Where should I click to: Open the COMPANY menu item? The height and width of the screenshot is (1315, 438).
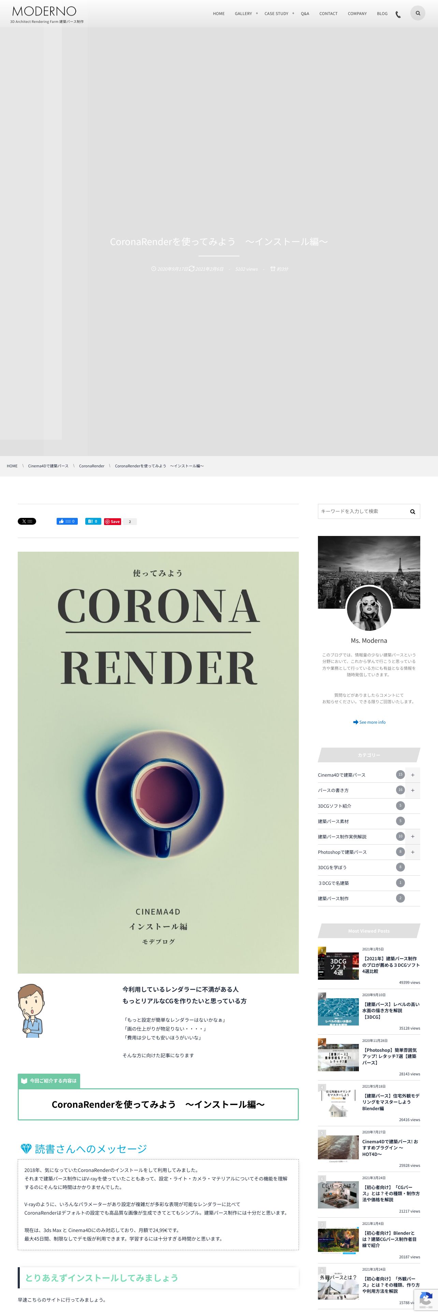[357, 14]
